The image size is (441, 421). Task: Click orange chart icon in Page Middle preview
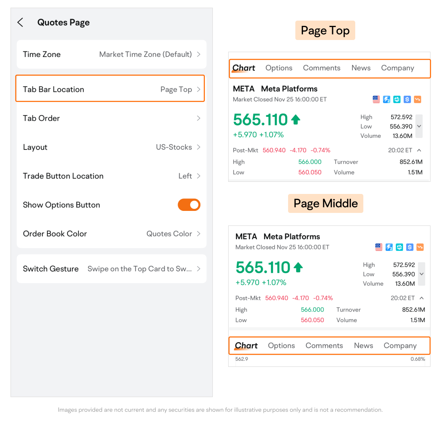click(420, 247)
